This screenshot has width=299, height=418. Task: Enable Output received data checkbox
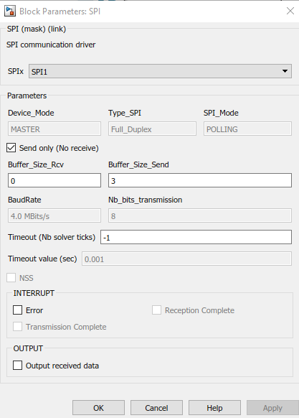point(18,366)
